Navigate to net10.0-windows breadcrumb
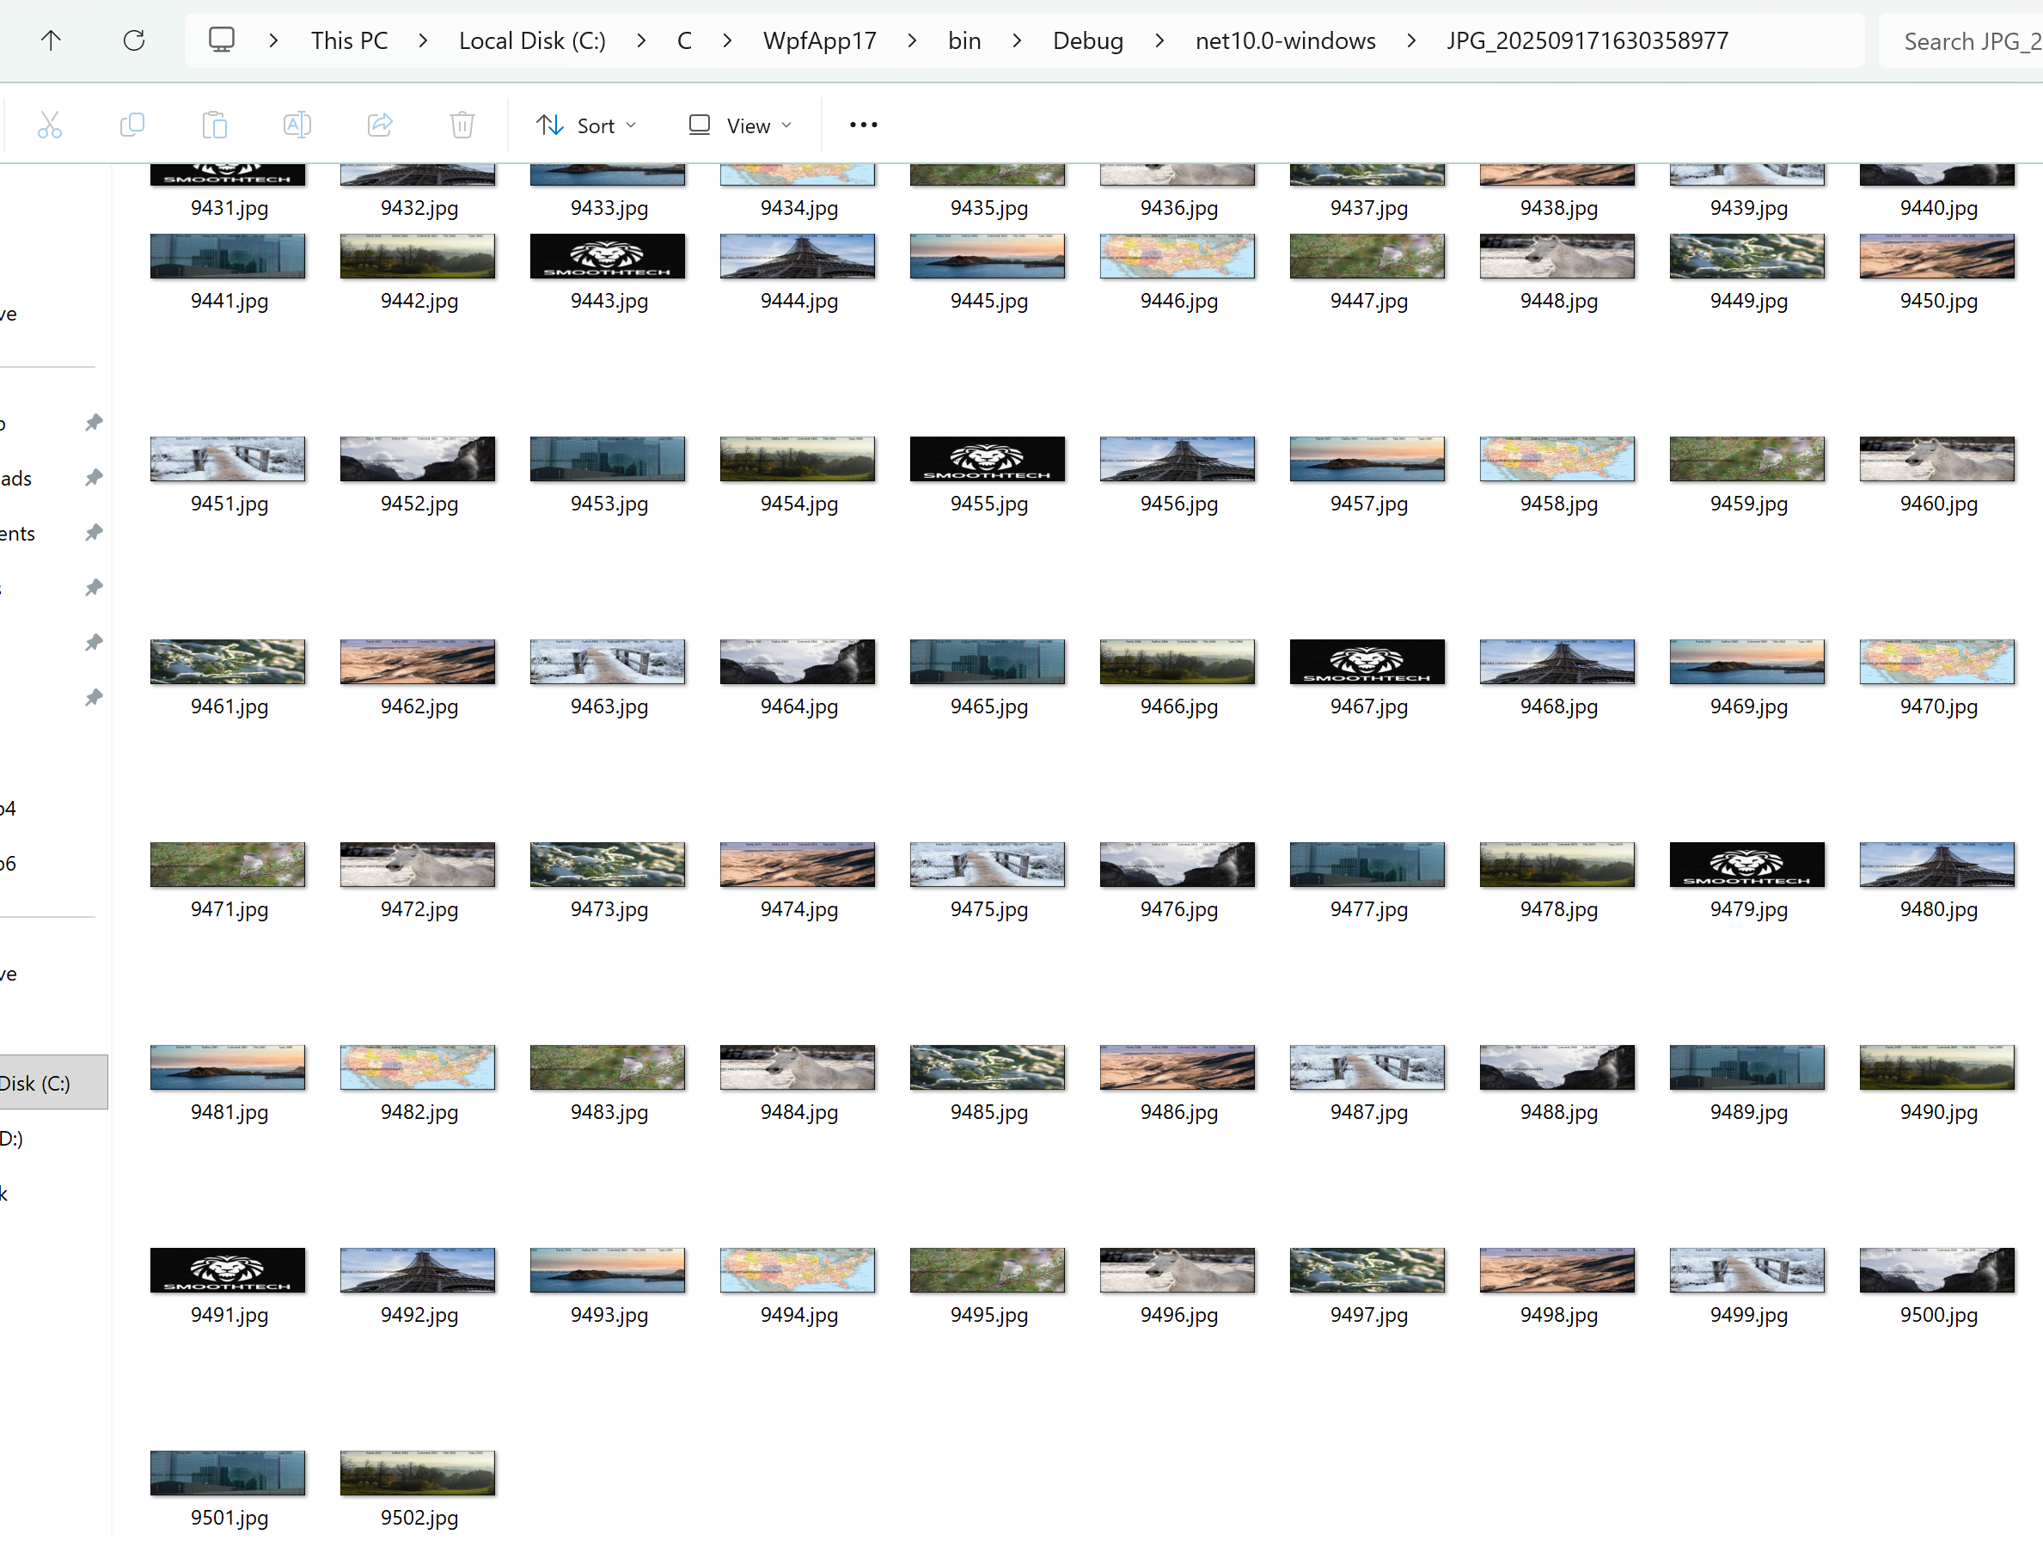The height and width of the screenshot is (1559, 2043). [x=1285, y=41]
